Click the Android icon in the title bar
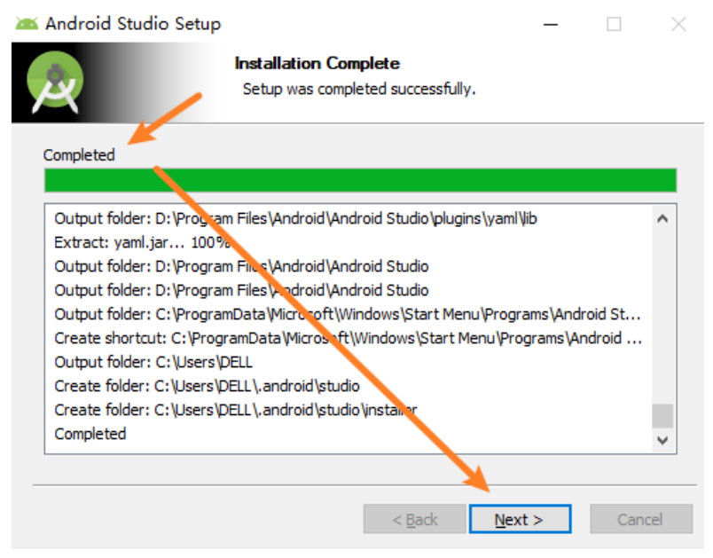This screenshot has width=713, height=558. (27, 24)
